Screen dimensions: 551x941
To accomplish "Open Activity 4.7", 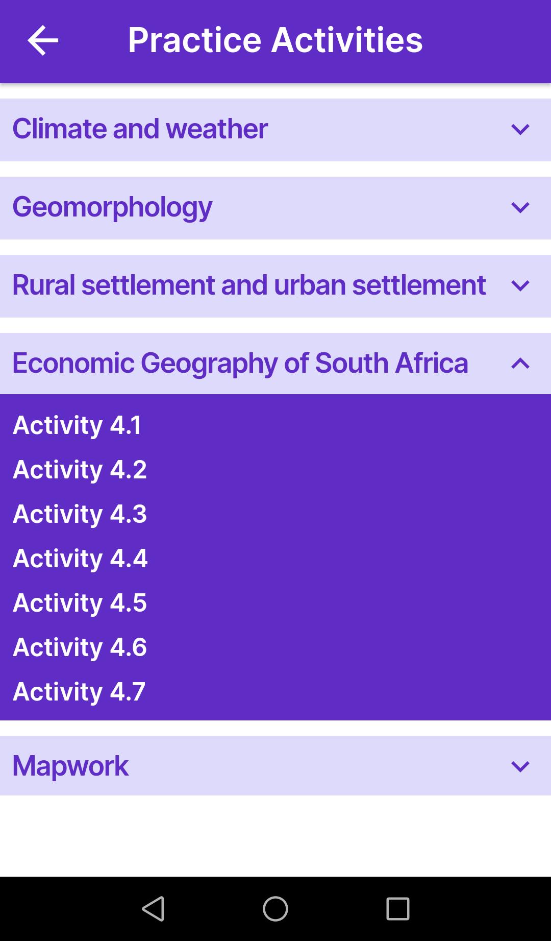I will 80,692.
